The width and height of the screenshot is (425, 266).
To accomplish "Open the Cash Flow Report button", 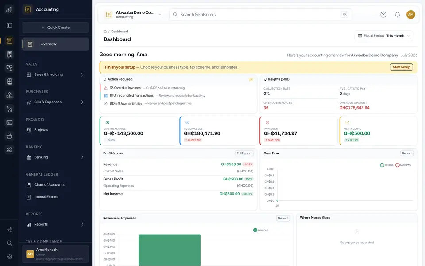I will [x=407, y=153].
